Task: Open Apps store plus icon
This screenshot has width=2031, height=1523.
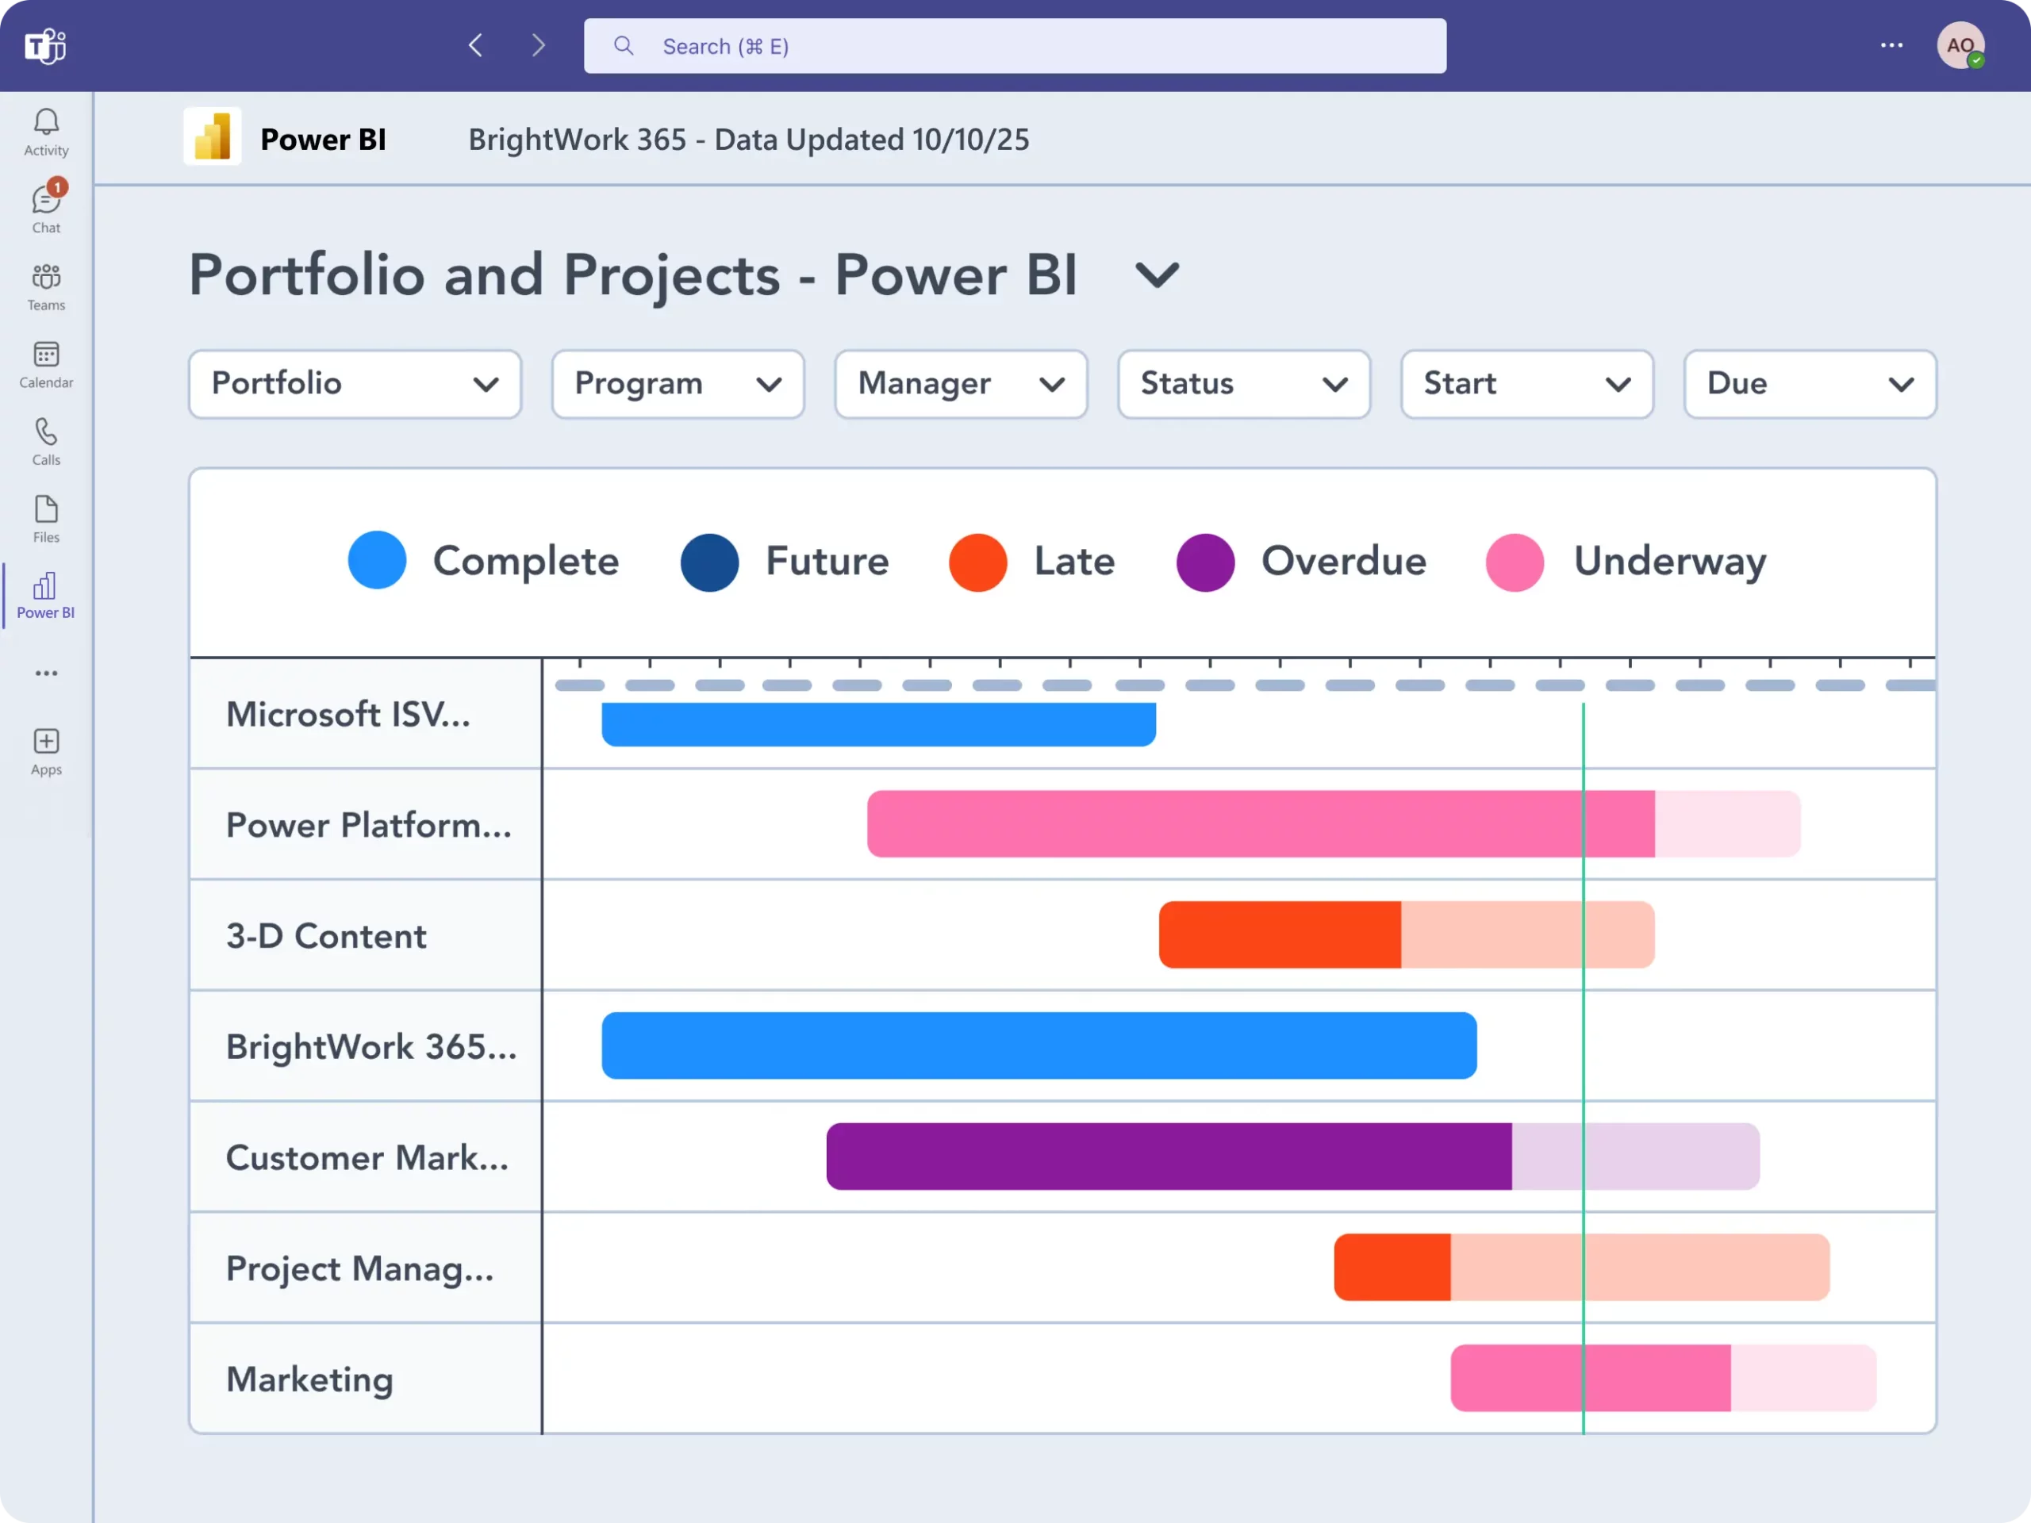Action: (x=46, y=751)
